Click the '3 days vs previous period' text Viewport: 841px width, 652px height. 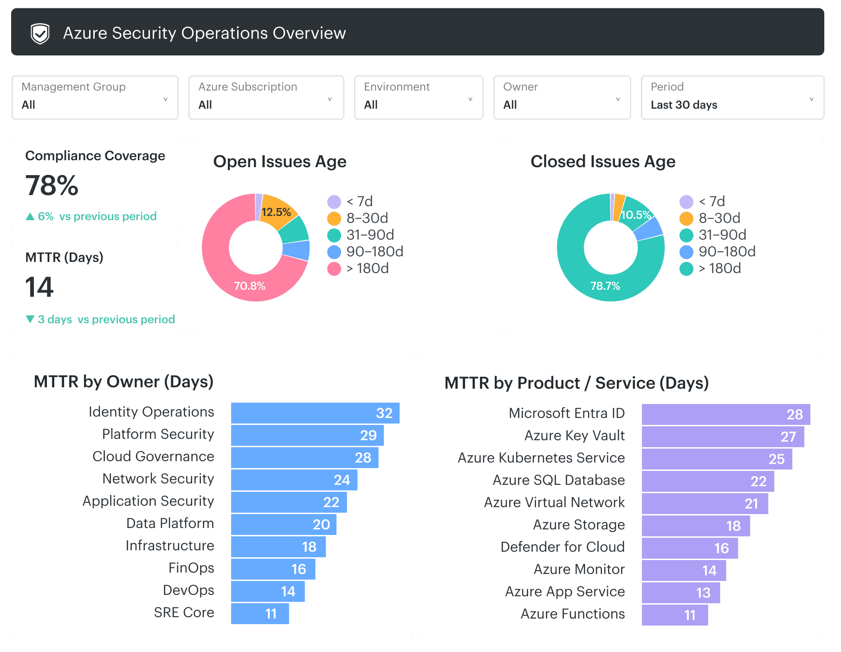click(106, 319)
